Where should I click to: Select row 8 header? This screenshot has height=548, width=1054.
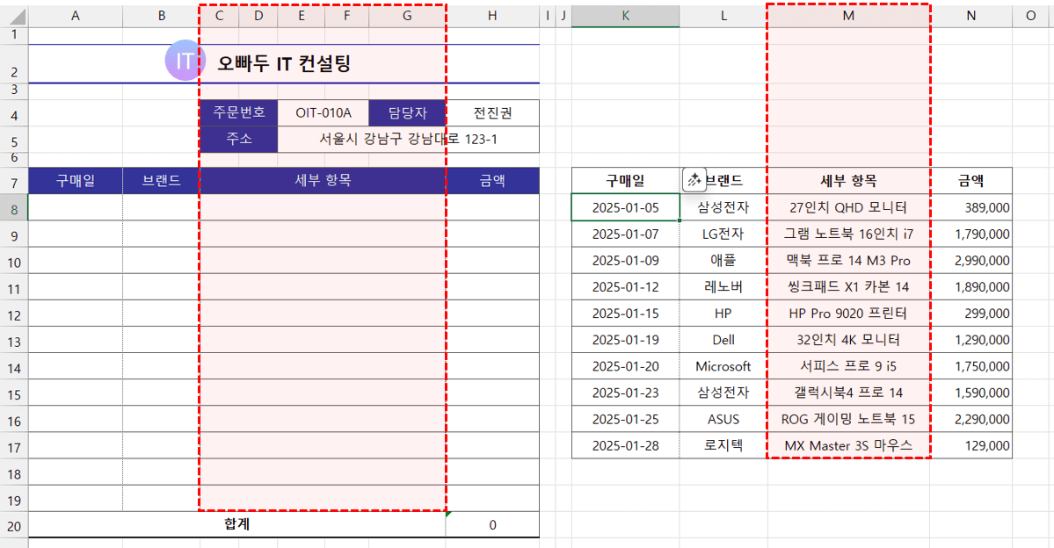[x=13, y=208]
